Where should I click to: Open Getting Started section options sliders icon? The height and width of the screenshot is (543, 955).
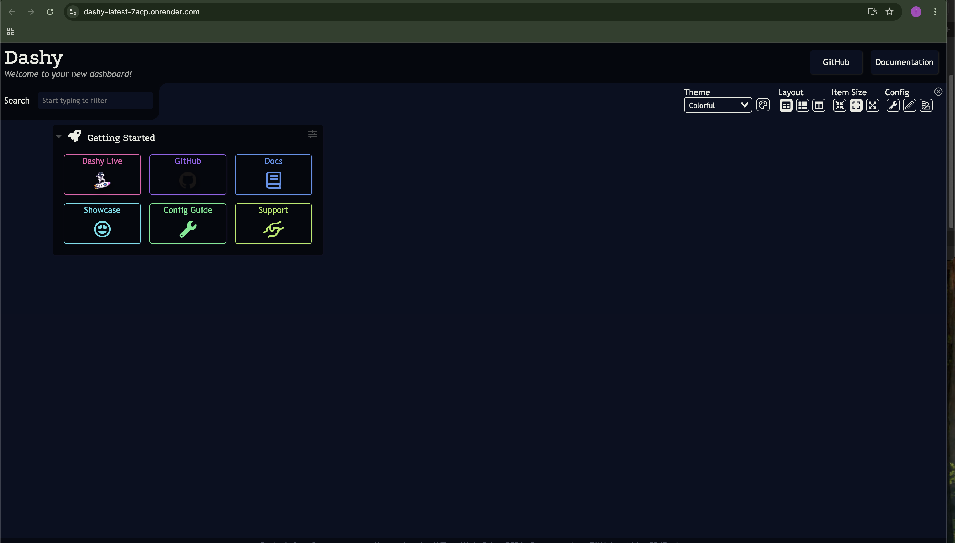[313, 134]
